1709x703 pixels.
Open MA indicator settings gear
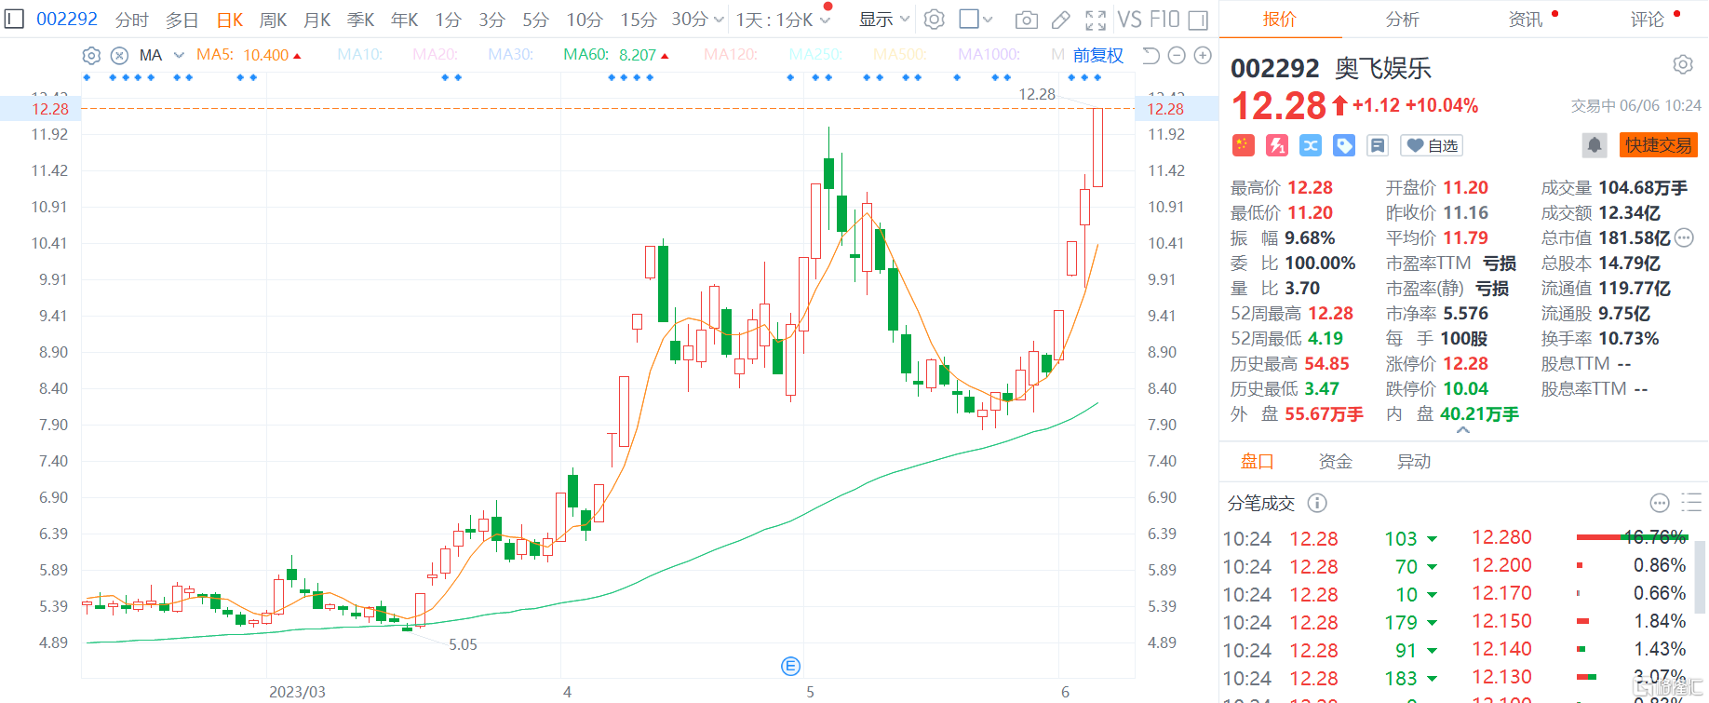tap(91, 56)
